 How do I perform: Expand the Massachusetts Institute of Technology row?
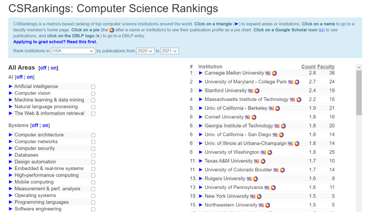[201, 99]
